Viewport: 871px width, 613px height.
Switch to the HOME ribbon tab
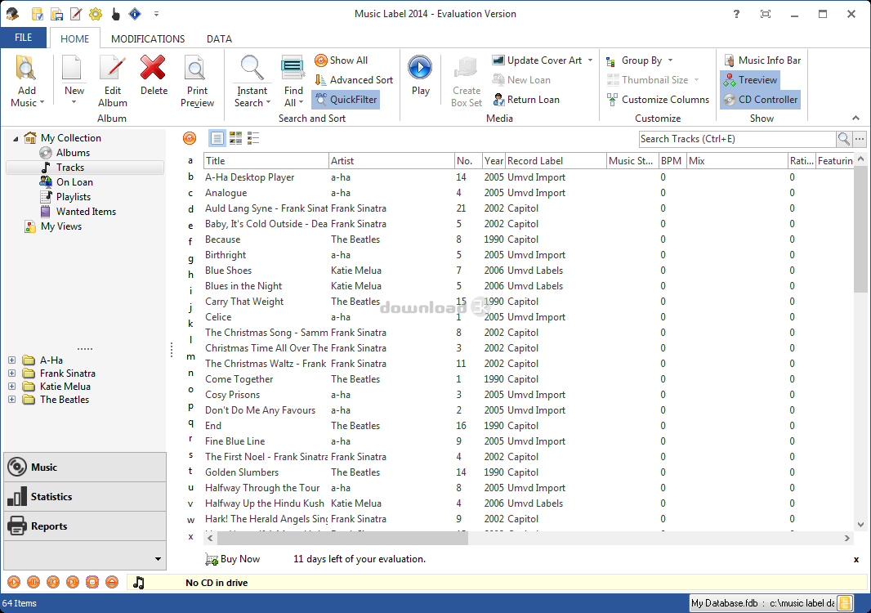pyautogui.click(x=75, y=39)
